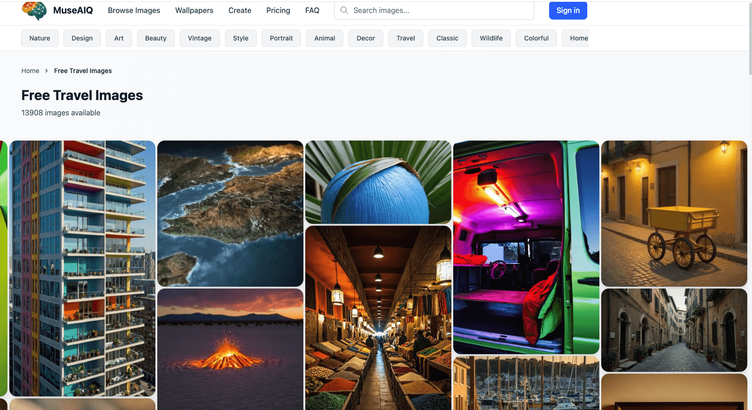This screenshot has height=410, width=752.
Task: Select the Colorful category tag
Action: pyautogui.click(x=536, y=38)
